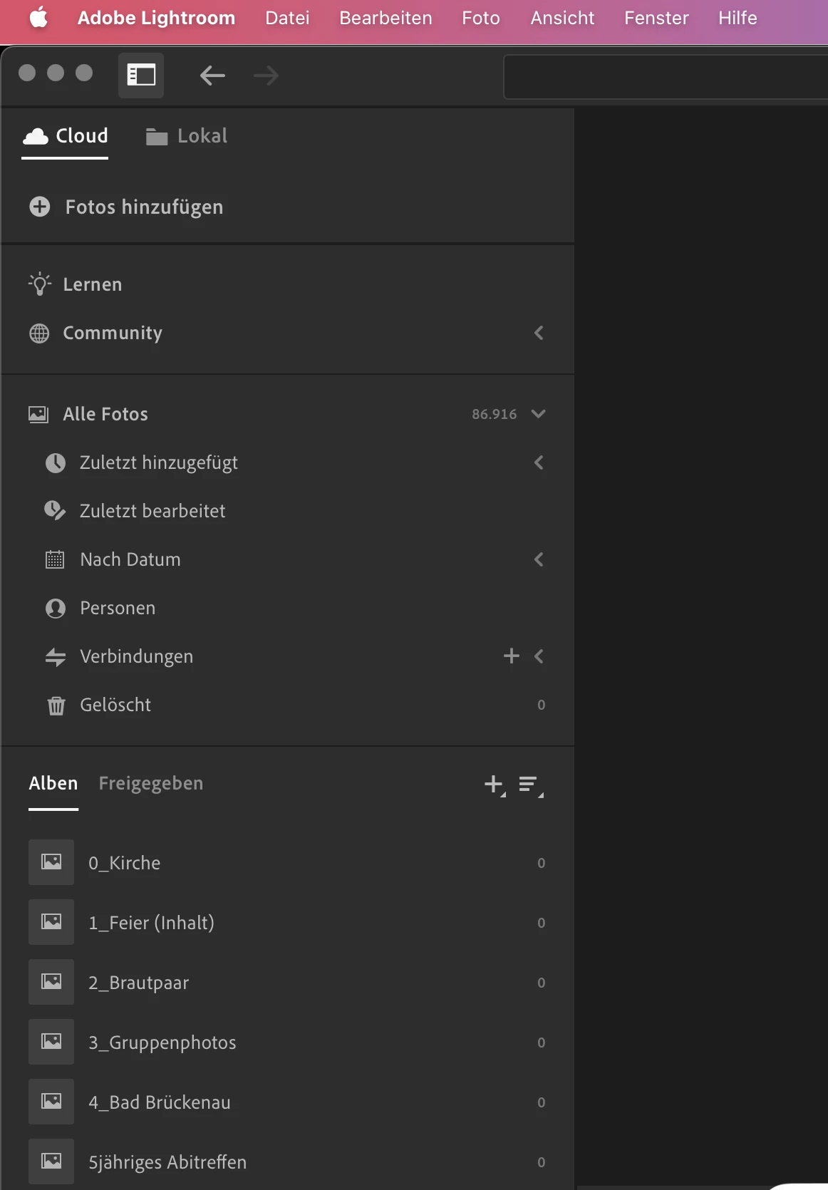The height and width of the screenshot is (1190, 828).
Task: Open the Hilfe menu
Action: [x=738, y=18]
